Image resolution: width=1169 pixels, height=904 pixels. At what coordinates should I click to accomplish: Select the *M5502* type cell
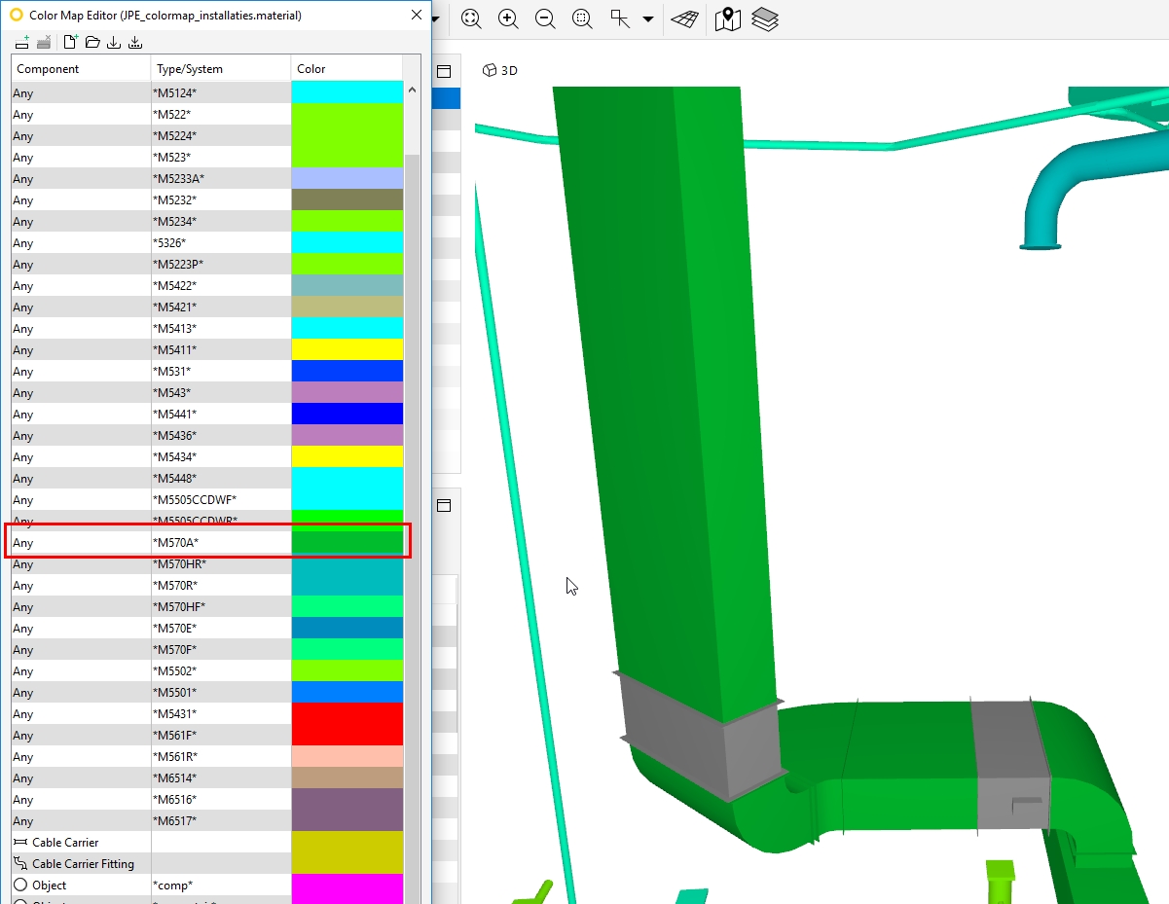coord(221,670)
